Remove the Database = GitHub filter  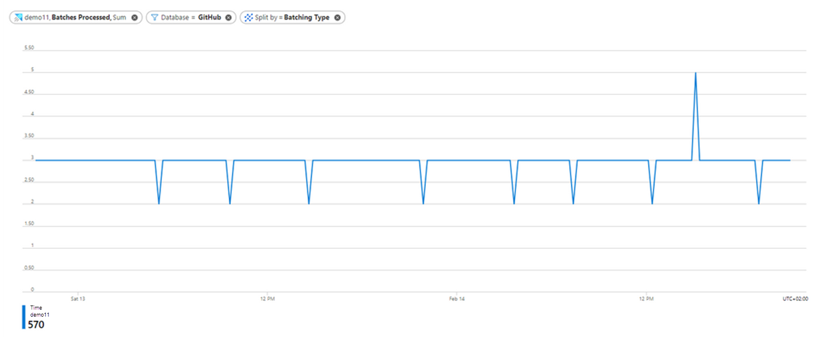click(x=228, y=17)
